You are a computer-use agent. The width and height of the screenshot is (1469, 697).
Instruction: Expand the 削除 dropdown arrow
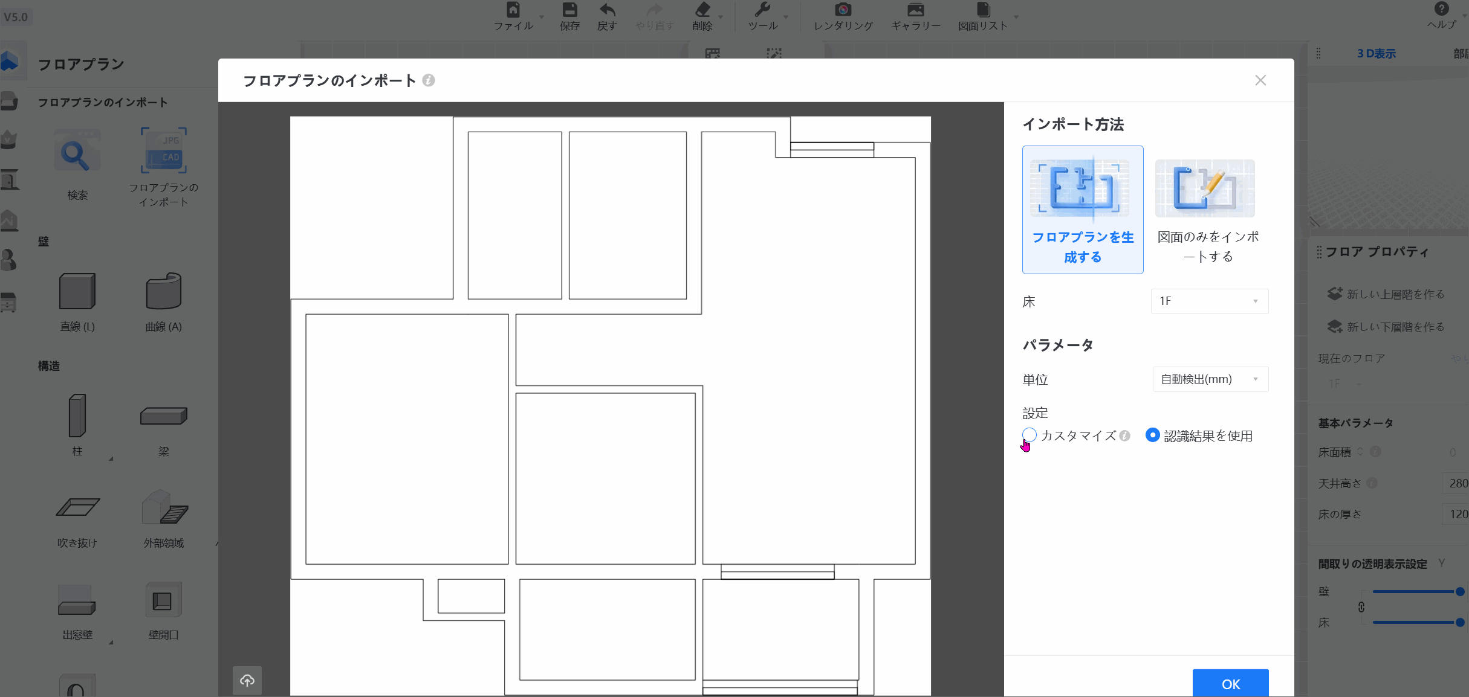click(x=721, y=17)
